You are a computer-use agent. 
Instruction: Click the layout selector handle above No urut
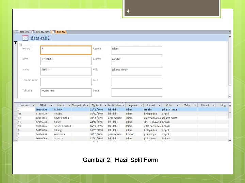(20, 45)
